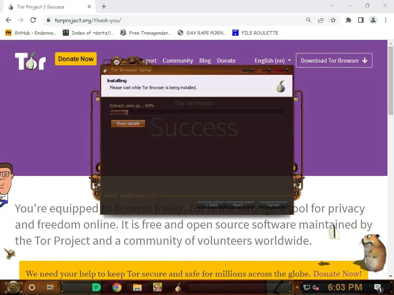The image size is (394, 295).
Task: Expand the English (en) language dropdown
Action: click(x=273, y=60)
